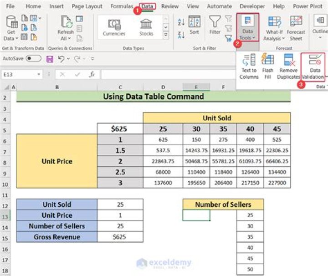Sort A to Z ascending

click(181, 22)
